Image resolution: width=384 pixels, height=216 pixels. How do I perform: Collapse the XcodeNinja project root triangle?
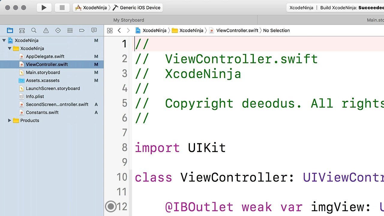click(x=4, y=40)
